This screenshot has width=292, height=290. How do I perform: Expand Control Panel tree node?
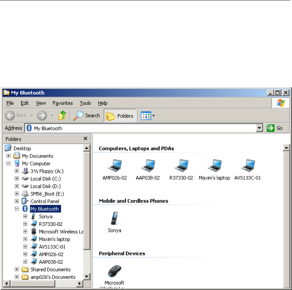tap(17, 201)
